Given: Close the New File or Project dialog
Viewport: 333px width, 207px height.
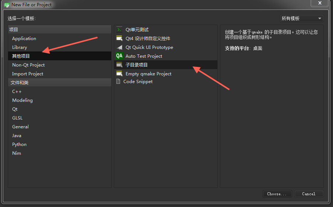Looking at the screenshot, I should pos(320,3).
